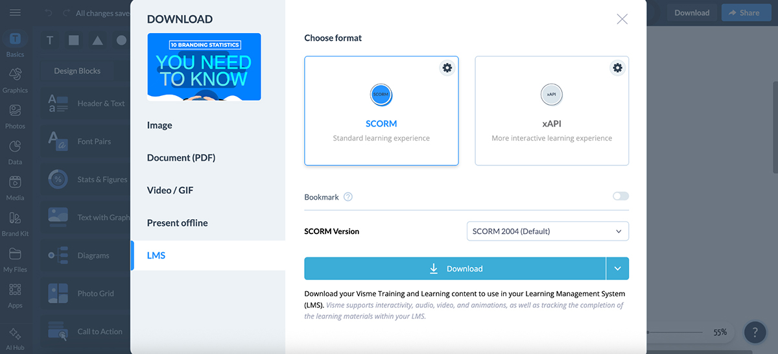The width and height of the screenshot is (778, 354).
Task: Select the text T tool icon
Action: point(50,40)
